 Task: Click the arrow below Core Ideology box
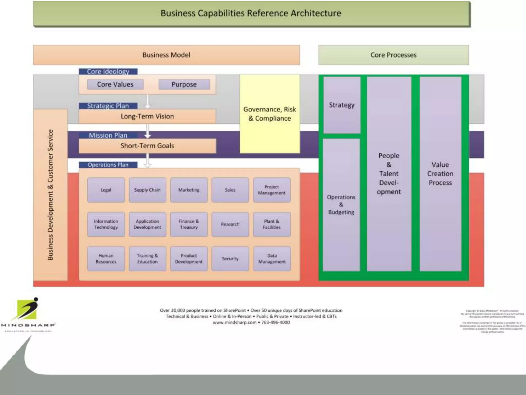(x=148, y=101)
